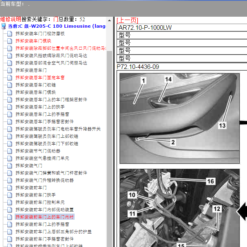Click the wiring connector photo with callouts 10, 16

pyautogui.click(x=180, y=208)
